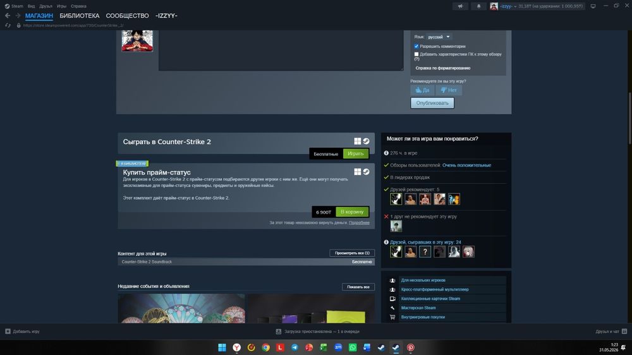Click the thumbs-down icon on Нет
Viewport: 632px width, 355px height.
444,90
